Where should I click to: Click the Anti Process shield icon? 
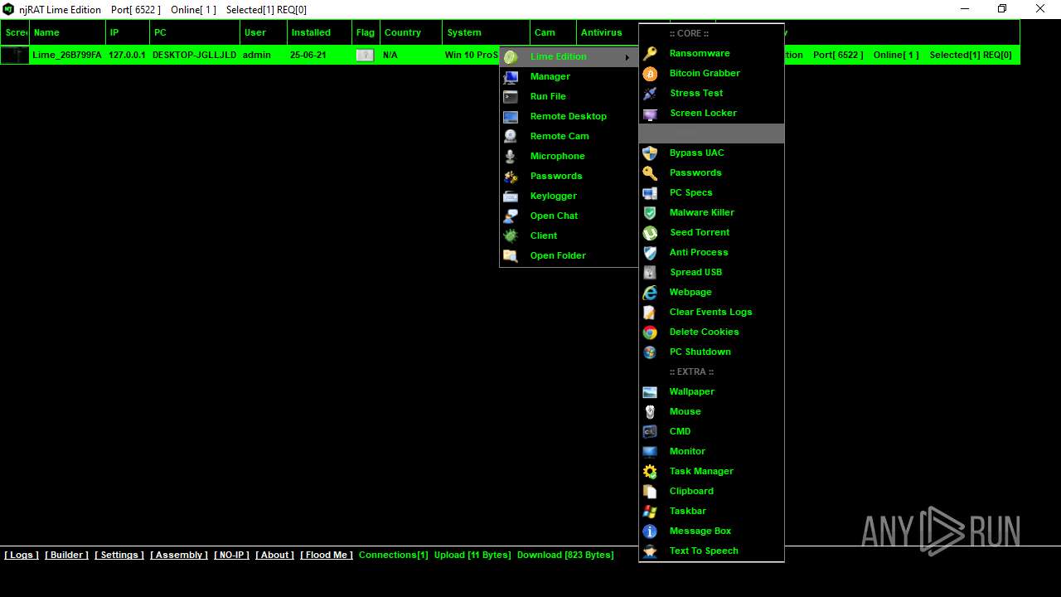click(651, 252)
